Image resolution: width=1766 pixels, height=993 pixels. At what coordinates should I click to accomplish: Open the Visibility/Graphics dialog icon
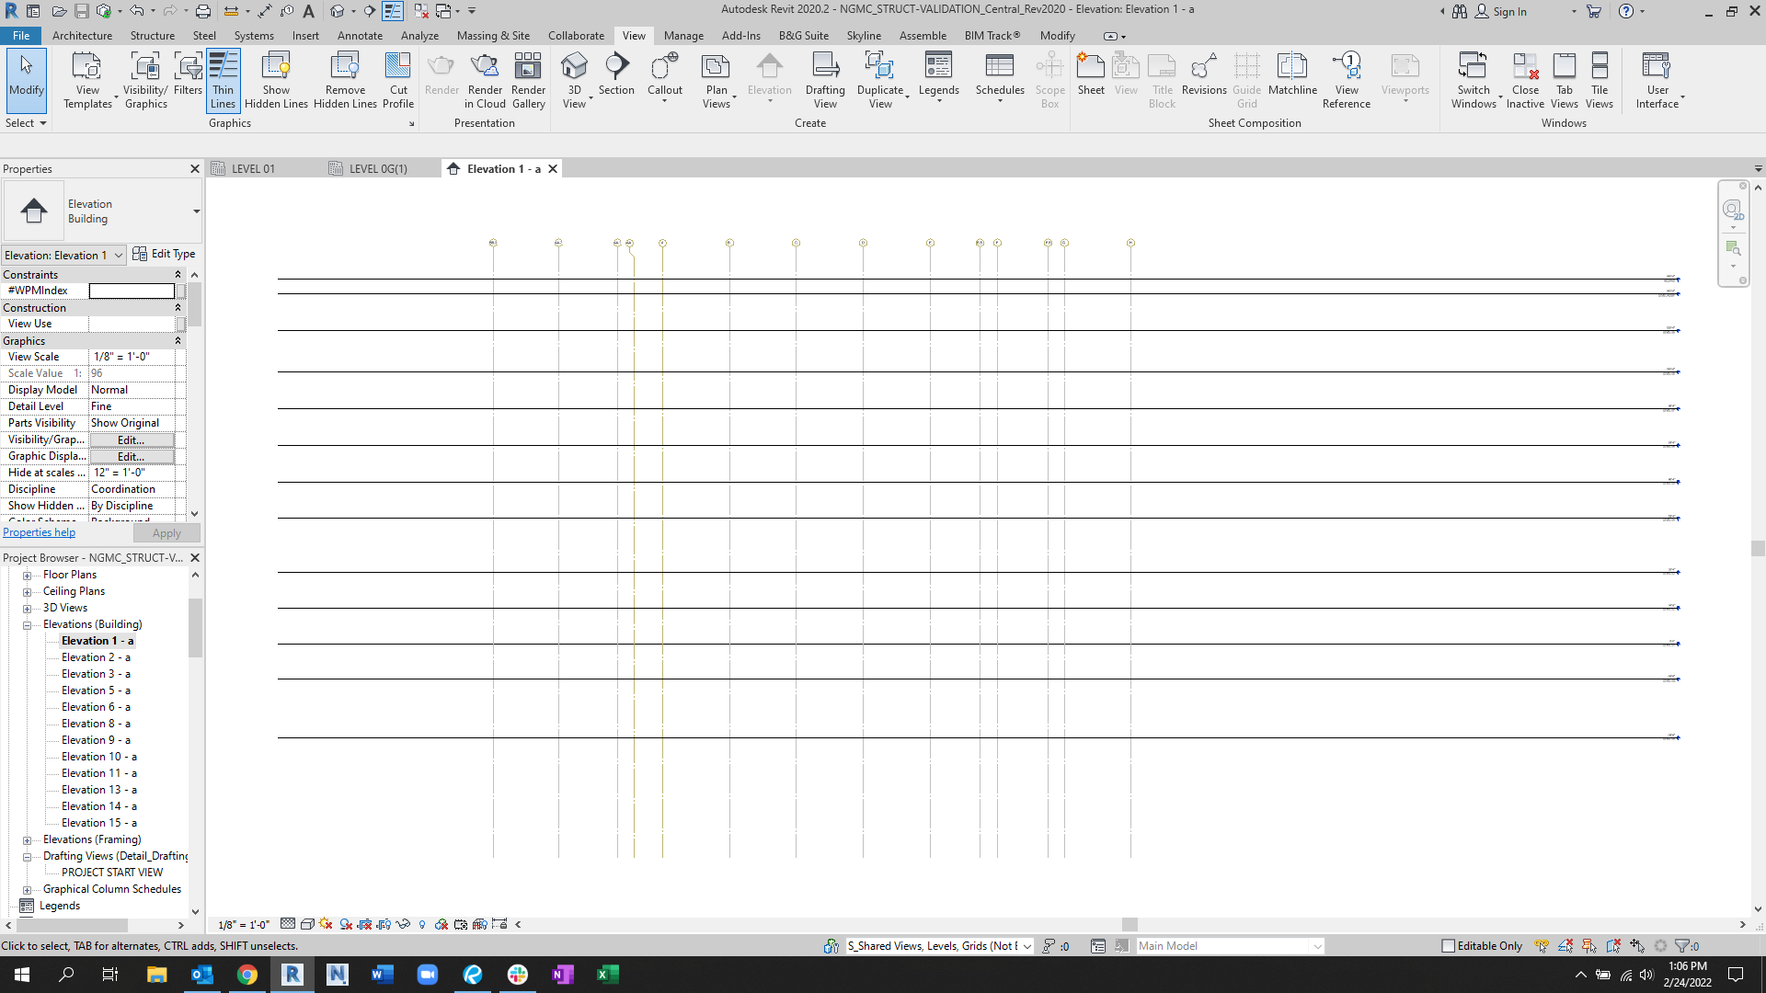point(145,66)
